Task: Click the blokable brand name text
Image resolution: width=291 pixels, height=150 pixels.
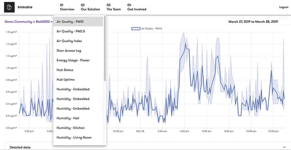Action: [25, 7]
